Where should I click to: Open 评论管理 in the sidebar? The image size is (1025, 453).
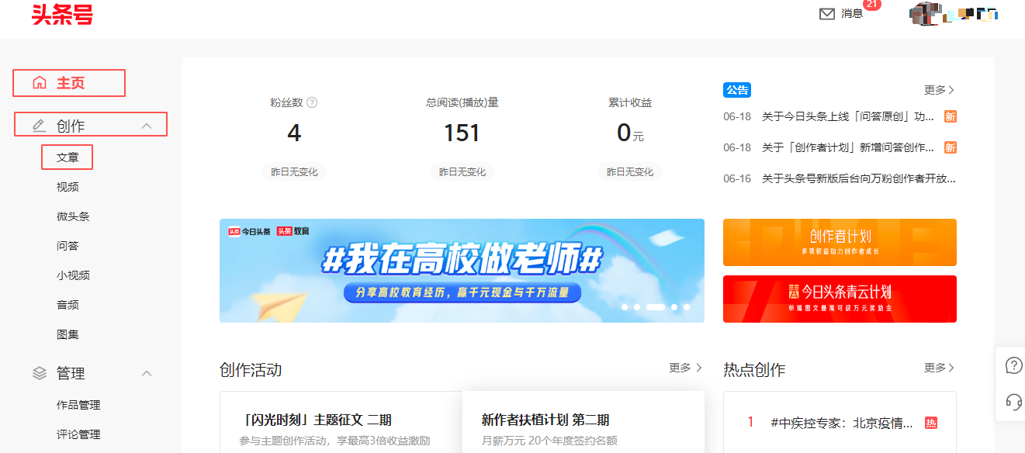click(x=78, y=434)
